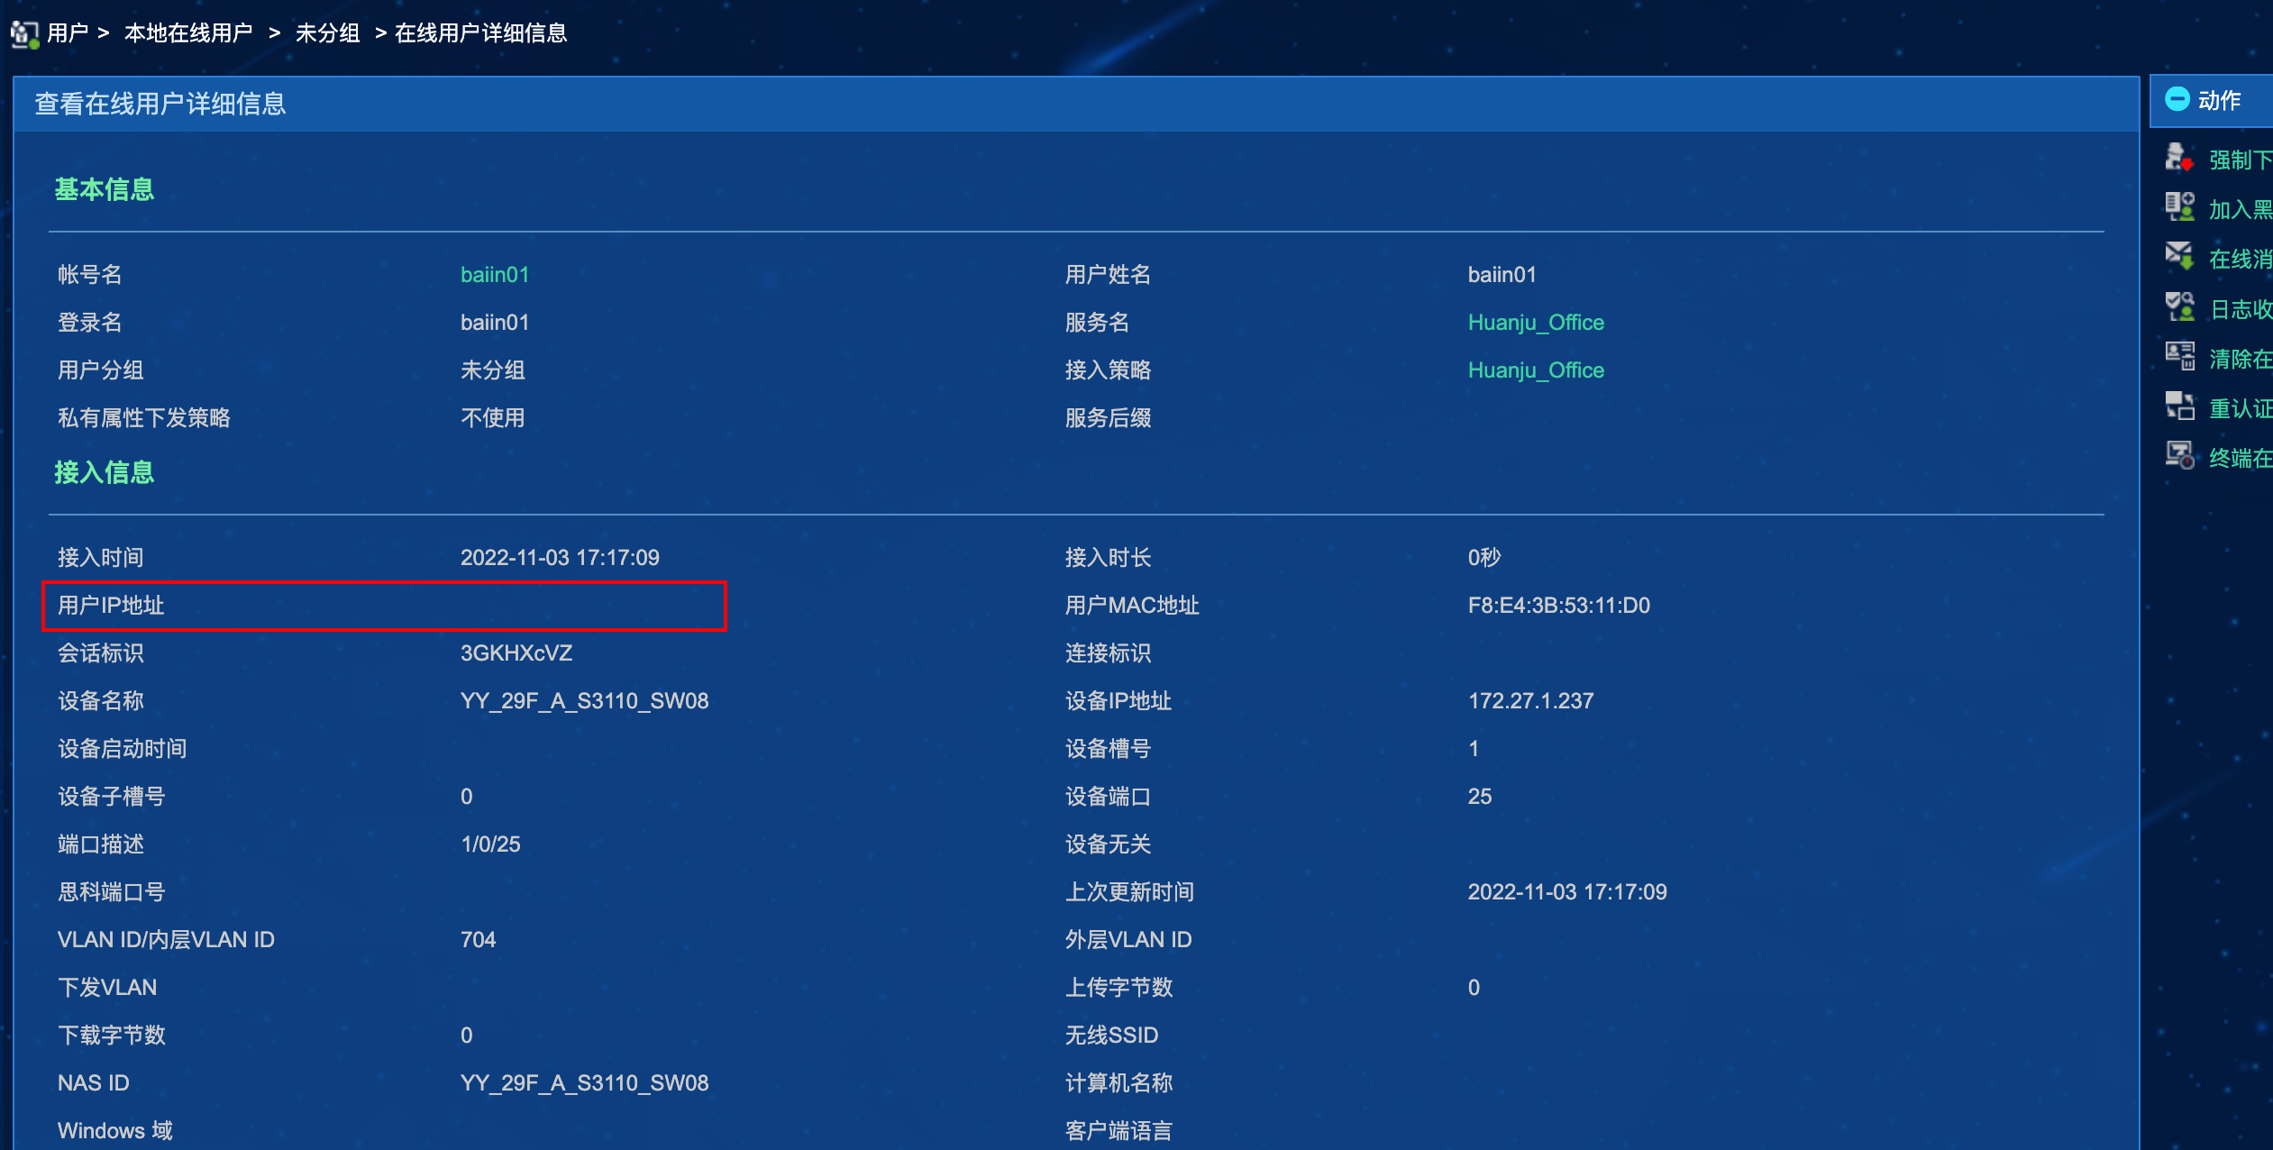Navigate to 本地在线用户 breadcrumb
Image resolution: width=2273 pixels, height=1150 pixels.
tap(188, 33)
